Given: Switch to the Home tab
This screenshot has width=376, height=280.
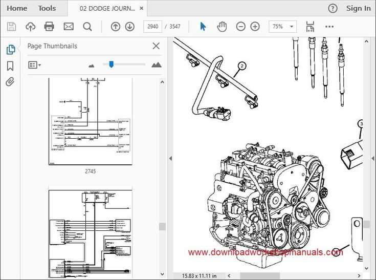Looking at the screenshot, I should 17,8.
